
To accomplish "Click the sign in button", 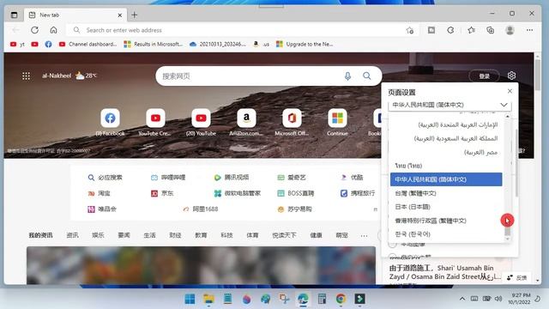I will coord(484,76).
